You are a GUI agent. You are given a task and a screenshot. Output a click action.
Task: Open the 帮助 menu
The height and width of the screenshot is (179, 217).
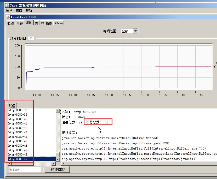[x=28, y=11]
